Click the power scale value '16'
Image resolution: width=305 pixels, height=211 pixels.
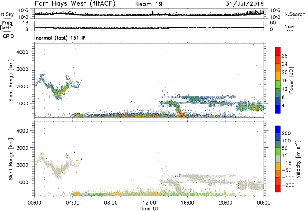[284, 81]
